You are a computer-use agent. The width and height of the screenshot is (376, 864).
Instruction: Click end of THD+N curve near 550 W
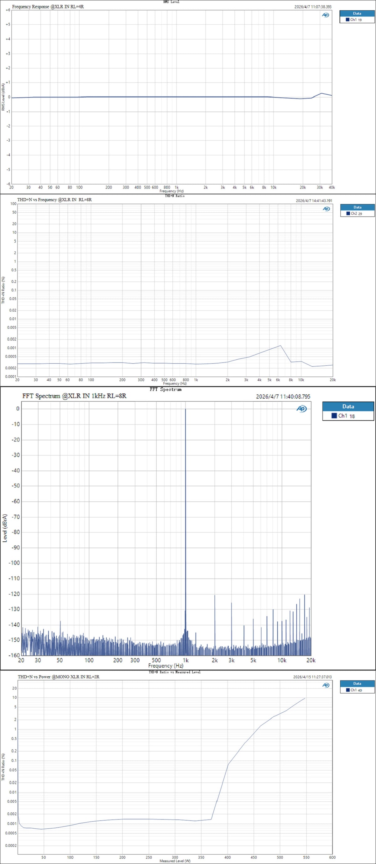305,698
